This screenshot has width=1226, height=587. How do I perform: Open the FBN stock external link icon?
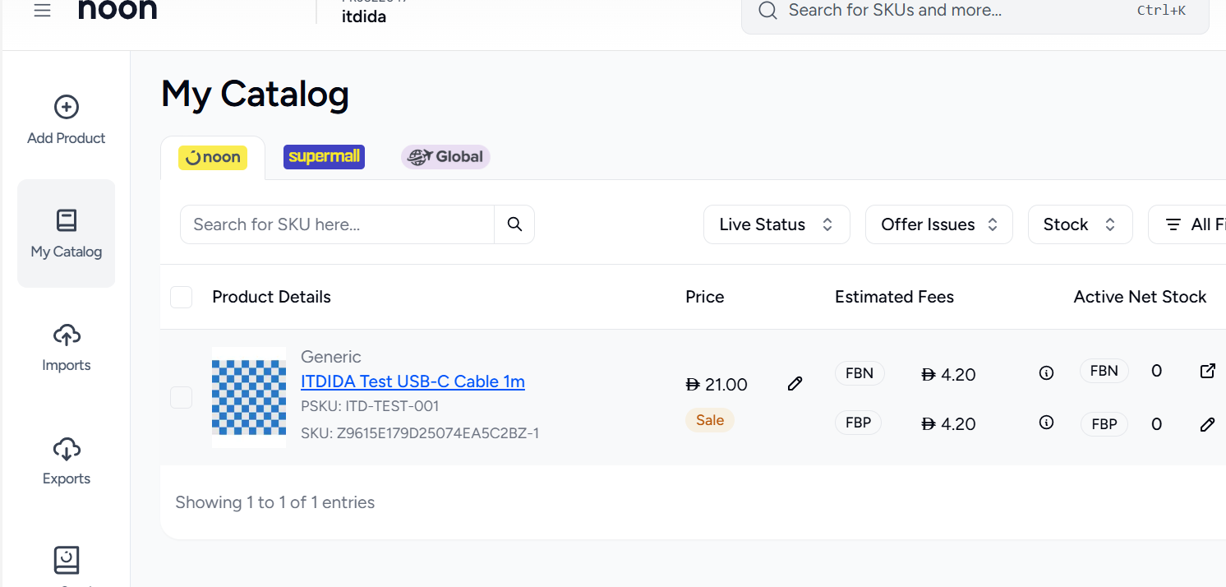tap(1207, 371)
